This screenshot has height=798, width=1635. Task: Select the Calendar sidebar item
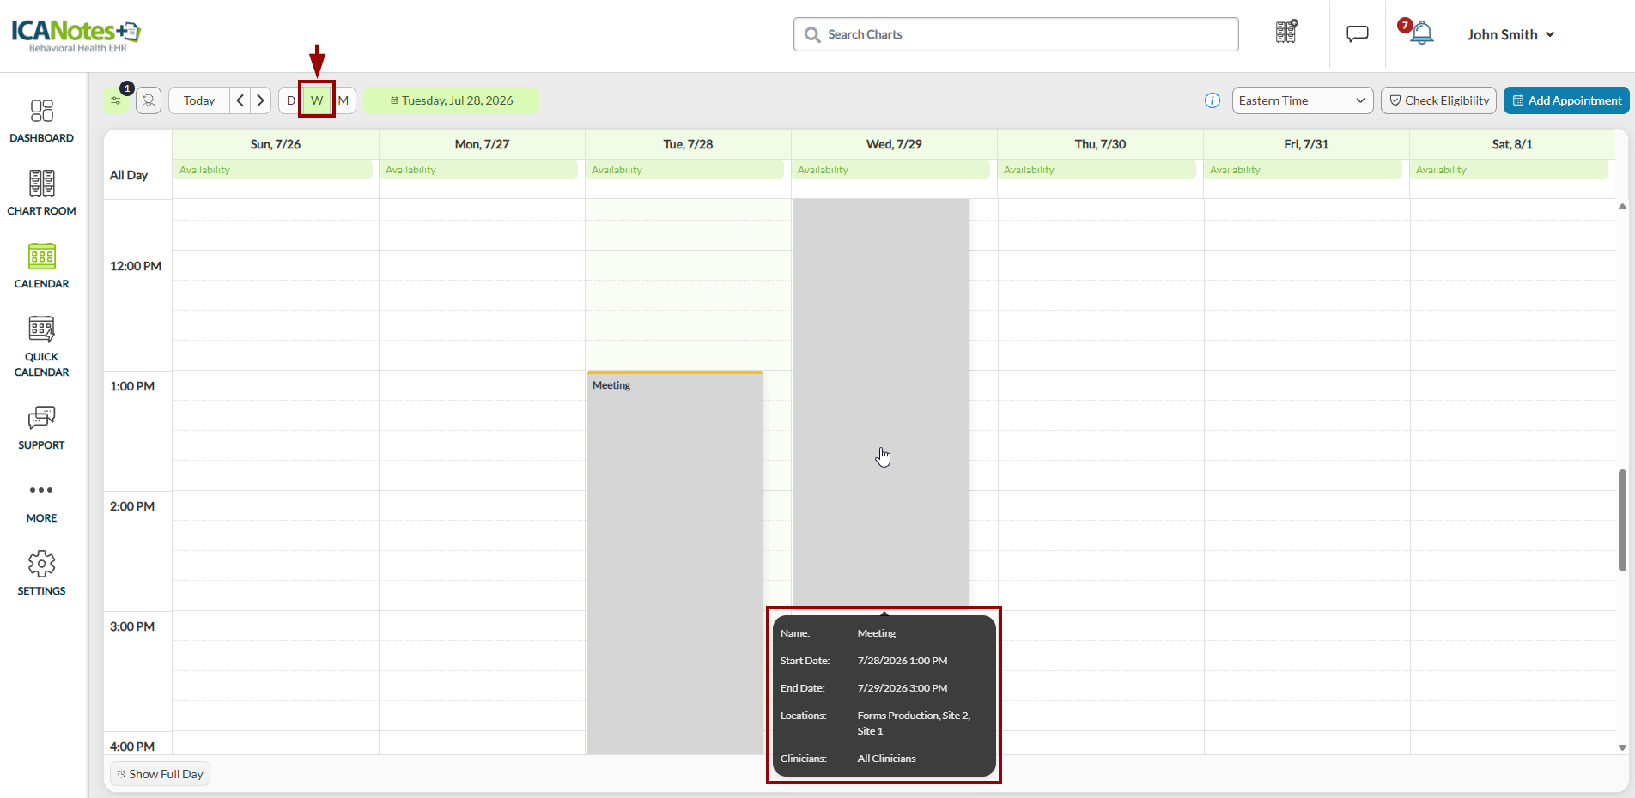tap(41, 266)
